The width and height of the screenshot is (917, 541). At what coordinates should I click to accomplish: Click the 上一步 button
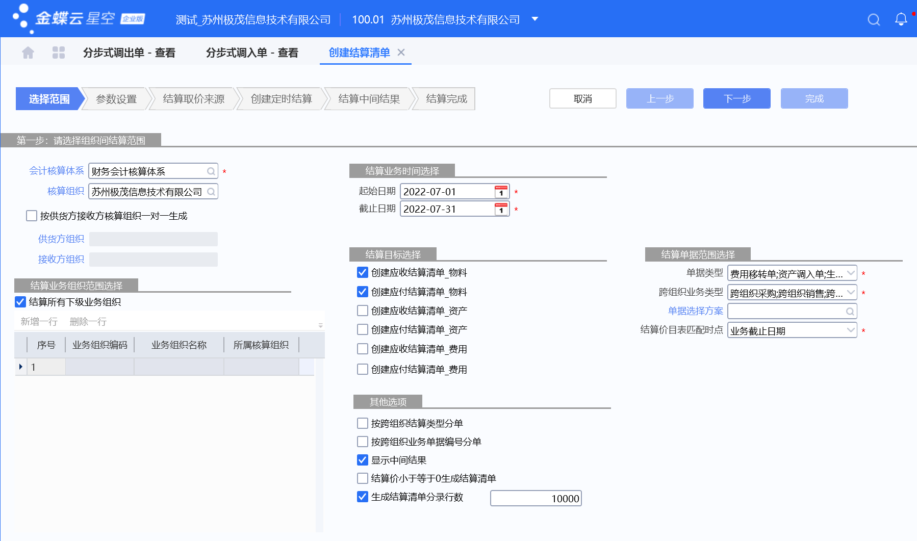(x=660, y=98)
